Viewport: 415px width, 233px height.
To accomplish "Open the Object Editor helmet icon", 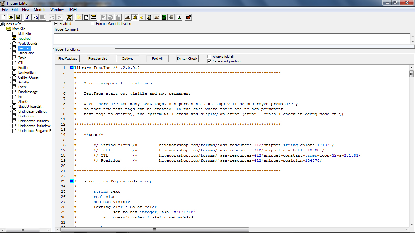I will [x=149, y=17].
